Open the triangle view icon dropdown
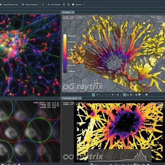 115,95
